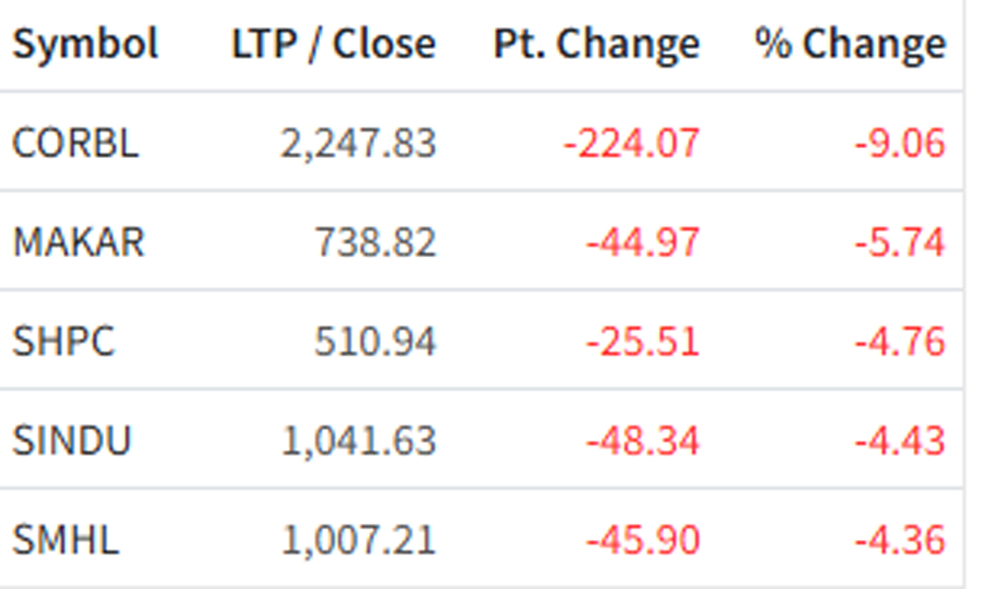Click SMHL percent change -4.36
This screenshot has height=589, width=982.
pyautogui.click(x=900, y=539)
